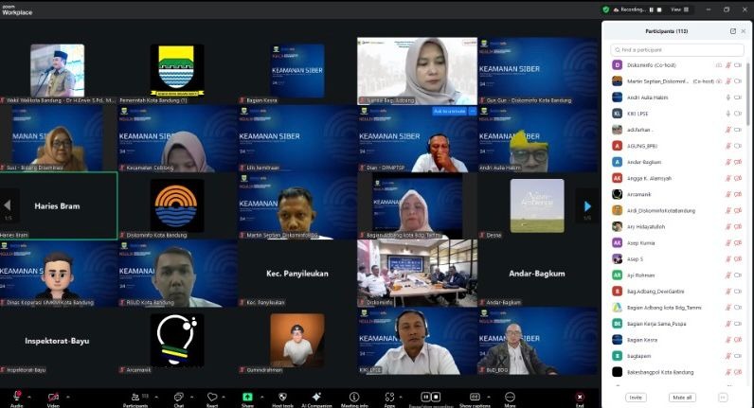Toggle microphone icon for KIKI LPSE
This screenshot has width=754, height=408.
click(x=728, y=114)
